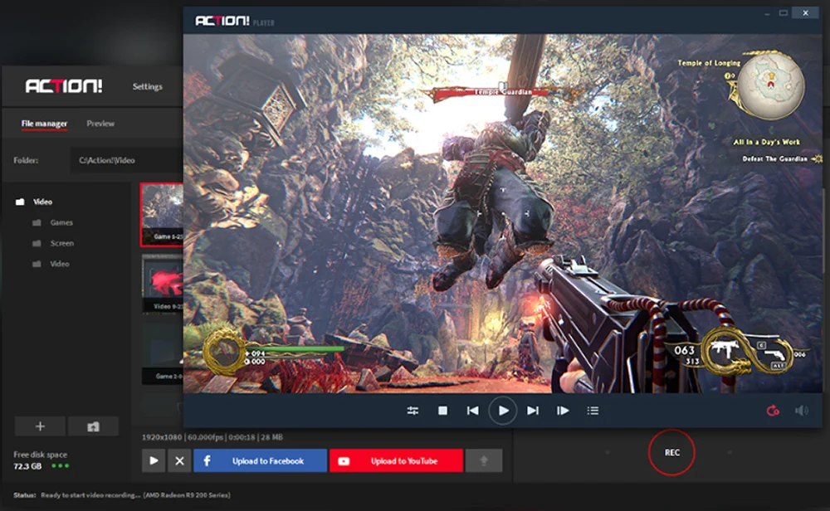Viewport: 830px width, 511px height.
Task: Minimize the Action! player window
Action: tap(766, 13)
